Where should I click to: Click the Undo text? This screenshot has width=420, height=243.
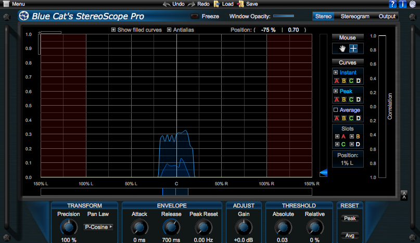[179, 4]
